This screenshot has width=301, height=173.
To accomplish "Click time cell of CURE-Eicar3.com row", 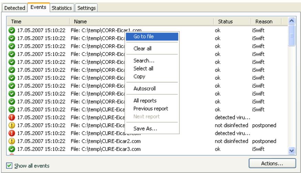I will (x=41, y=149).
